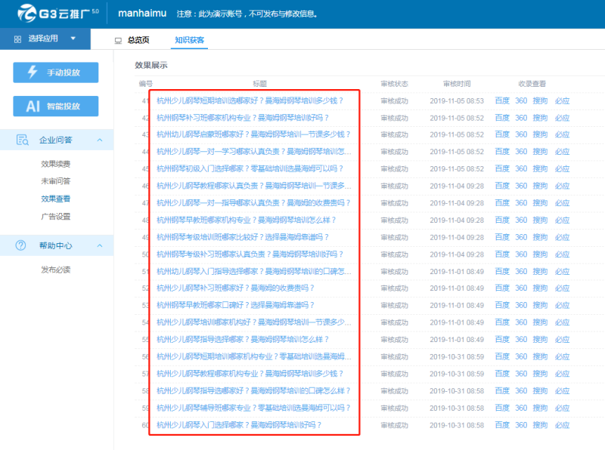
Task: Click 搜狗 link in row 47
Action: [x=540, y=203]
